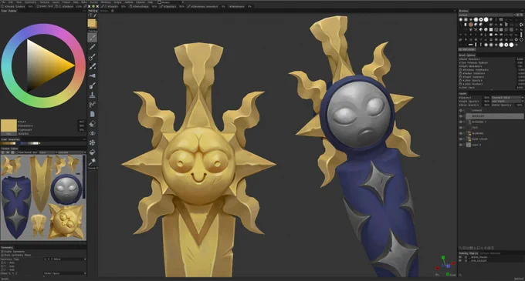525x281 pixels.
Task: Enable the Y-Axis symmetry checkbox
Action: (x=2, y=266)
